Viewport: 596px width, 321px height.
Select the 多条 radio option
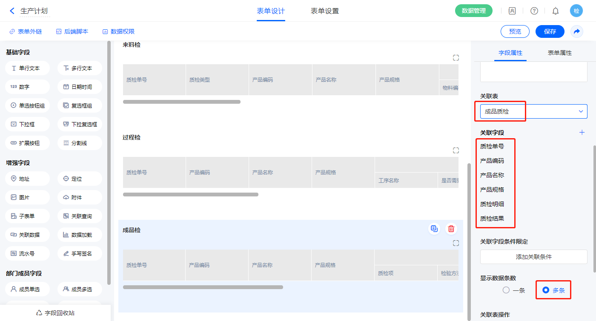click(x=546, y=290)
